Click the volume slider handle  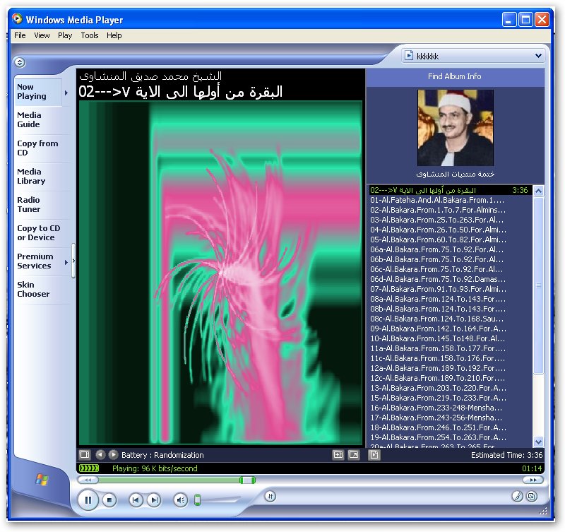(x=197, y=500)
